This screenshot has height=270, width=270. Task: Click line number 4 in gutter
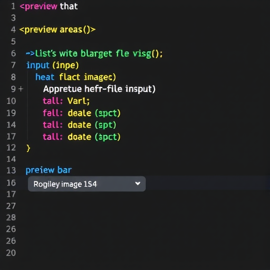(x=13, y=30)
